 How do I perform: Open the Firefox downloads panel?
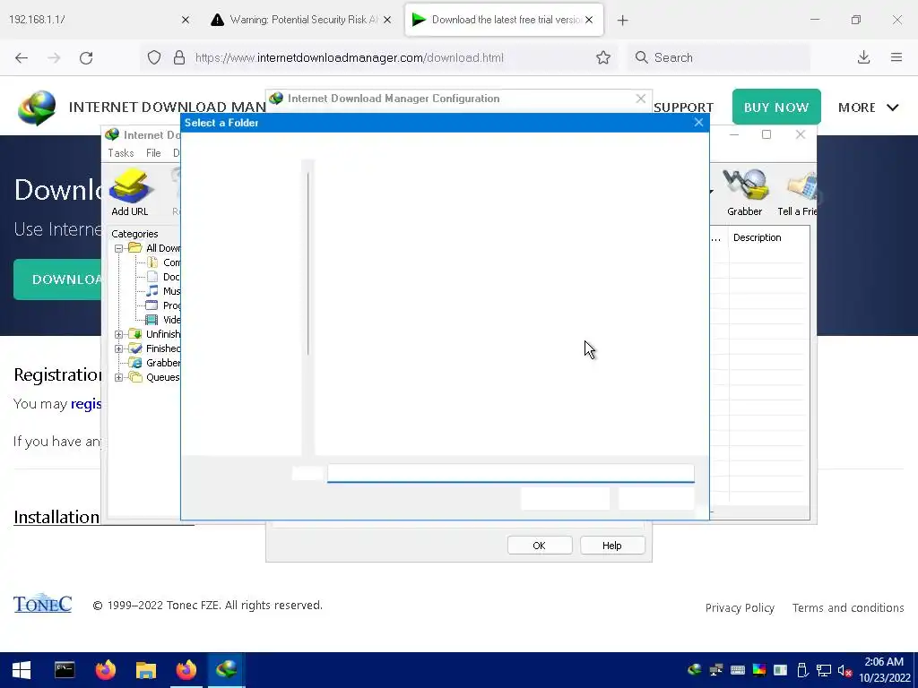pos(863,57)
